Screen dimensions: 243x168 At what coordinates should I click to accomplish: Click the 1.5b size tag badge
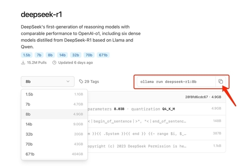(x=26, y=55)
